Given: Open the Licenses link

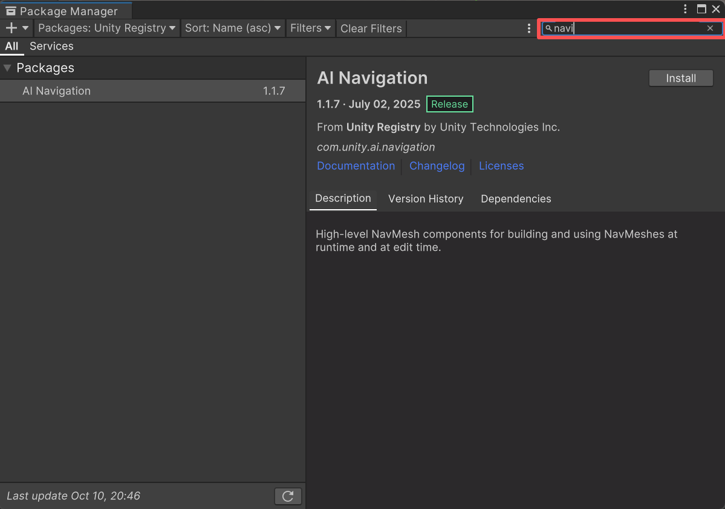Looking at the screenshot, I should [501, 166].
